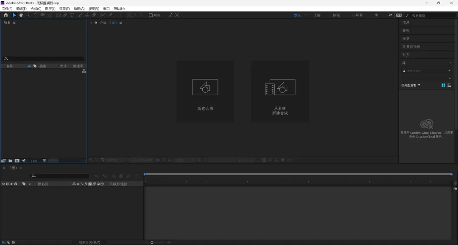Open the 效果(T) menu
This screenshot has width=458, height=245.
[x=64, y=9]
